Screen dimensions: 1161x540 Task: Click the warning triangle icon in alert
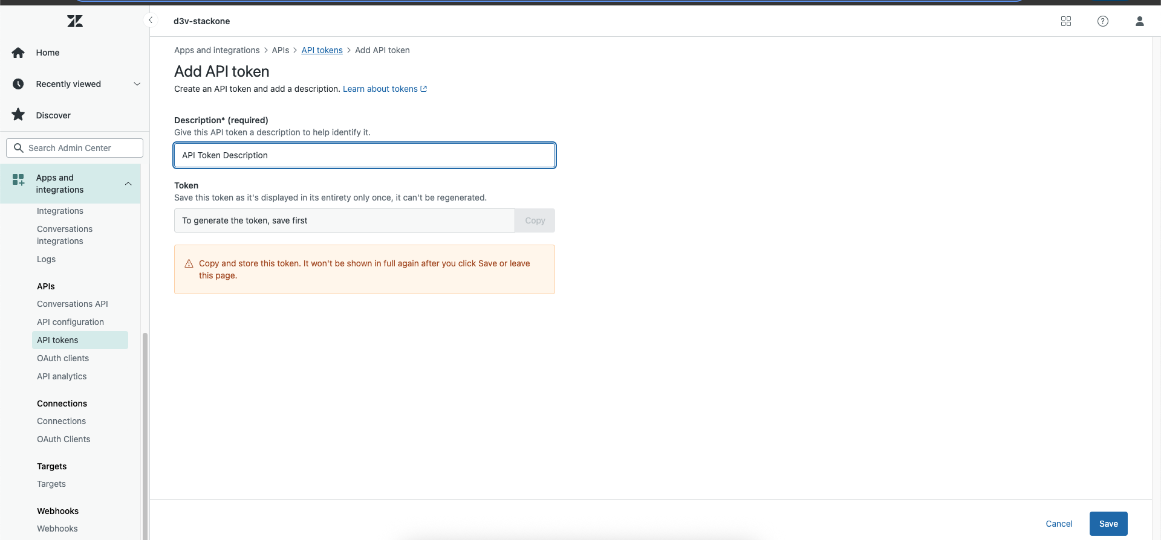[x=189, y=263]
